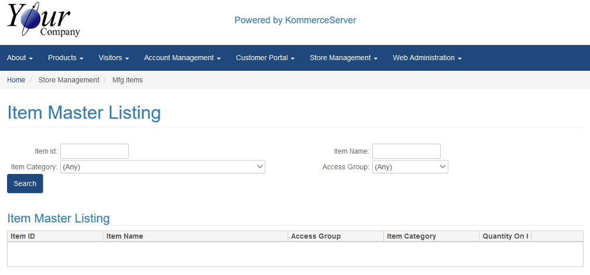Sort by Access Group column header
The height and width of the screenshot is (275, 590).
(x=315, y=236)
